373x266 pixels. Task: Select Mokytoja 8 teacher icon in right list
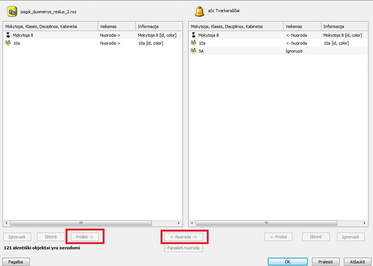(x=194, y=35)
